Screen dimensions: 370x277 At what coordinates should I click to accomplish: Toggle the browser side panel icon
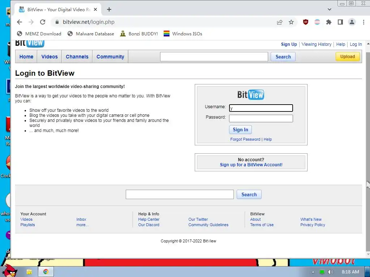(340, 22)
